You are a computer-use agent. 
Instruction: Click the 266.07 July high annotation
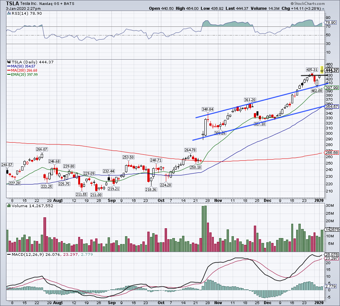coord(42,149)
